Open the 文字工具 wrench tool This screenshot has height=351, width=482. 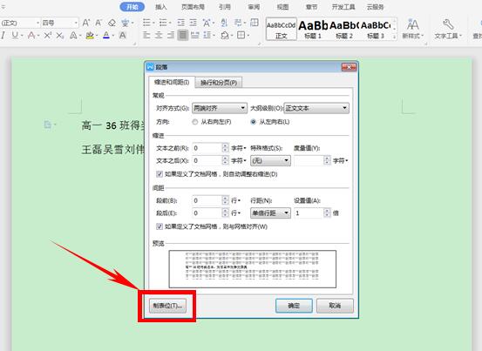(x=448, y=29)
